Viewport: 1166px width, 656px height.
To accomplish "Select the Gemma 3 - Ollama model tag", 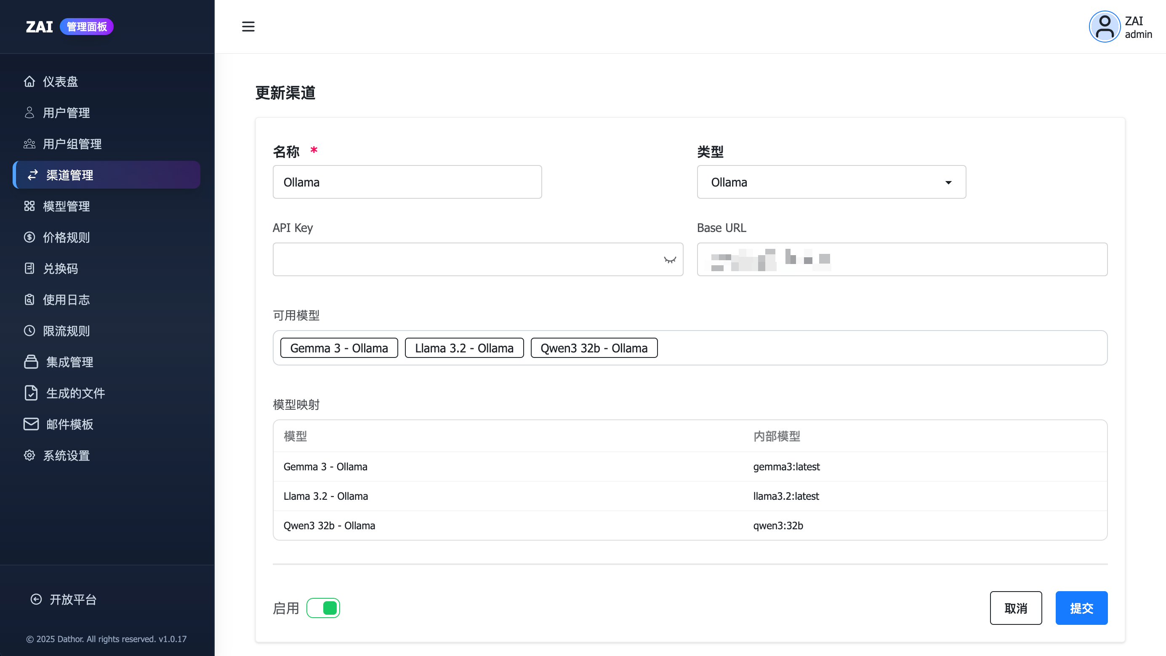I will point(339,348).
